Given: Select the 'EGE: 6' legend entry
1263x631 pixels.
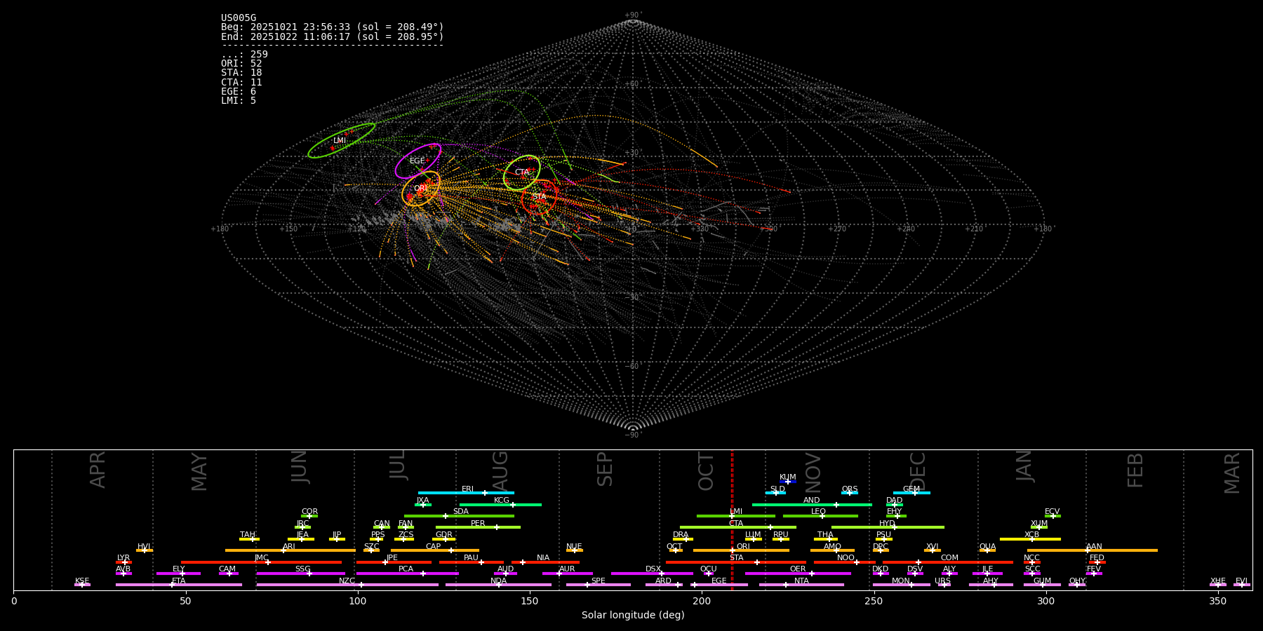Looking at the screenshot, I should [239, 92].
